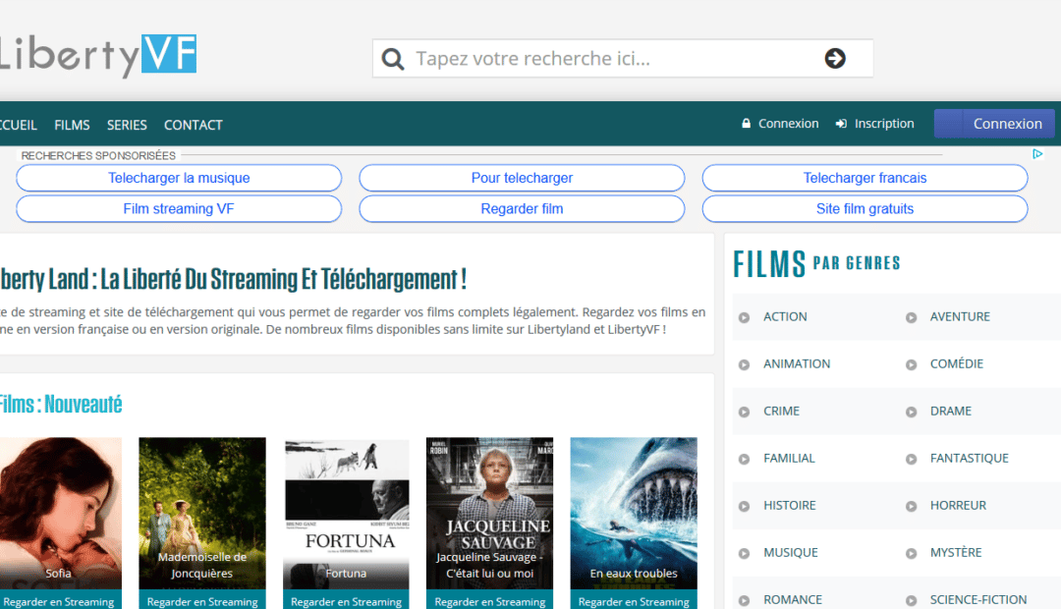Image resolution: width=1061 pixels, height=609 pixels.
Task: Click sponsored link 'Film streaming VF'
Action: pyautogui.click(x=179, y=209)
